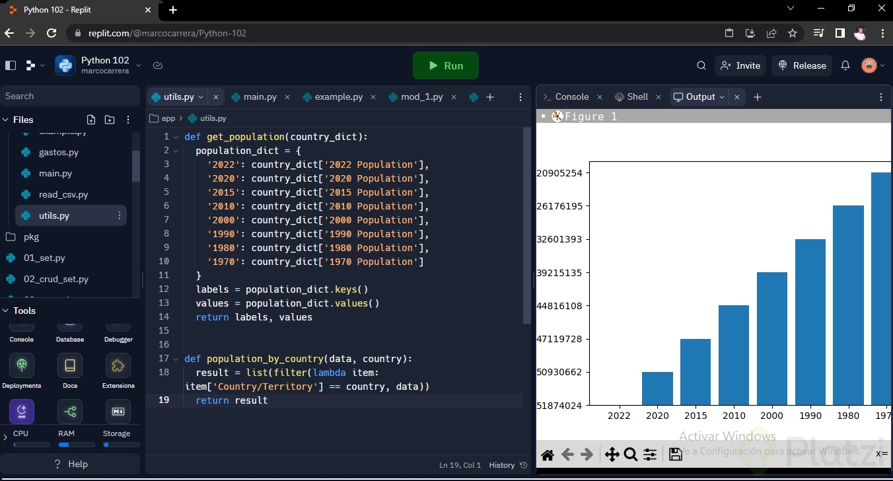The width and height of the screenshot is (893, 481).
Task: Open the notifications bell
Action: coord(845,65)
